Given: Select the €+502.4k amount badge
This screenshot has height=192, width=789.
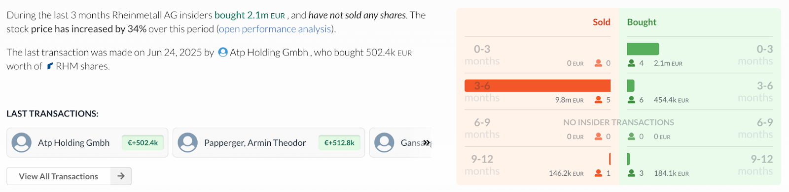Looking at the screenshot, I should pos(143,143).
